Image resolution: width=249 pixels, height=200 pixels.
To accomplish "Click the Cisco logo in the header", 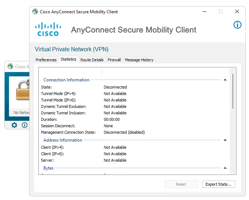I will [48, 29].
